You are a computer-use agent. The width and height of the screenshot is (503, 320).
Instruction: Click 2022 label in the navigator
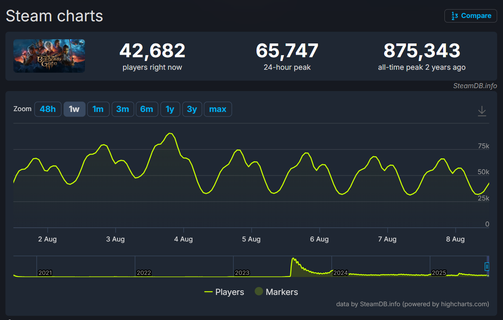(144, 273)
